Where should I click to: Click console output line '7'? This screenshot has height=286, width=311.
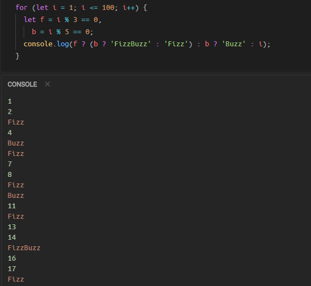(10, 164)
